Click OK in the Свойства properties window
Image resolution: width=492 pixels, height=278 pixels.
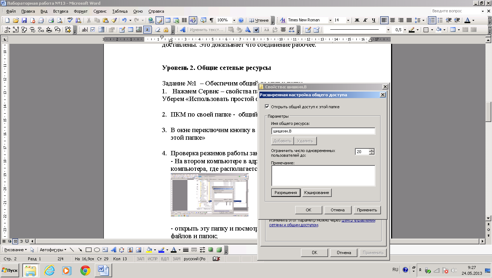[x=314, y=253]
